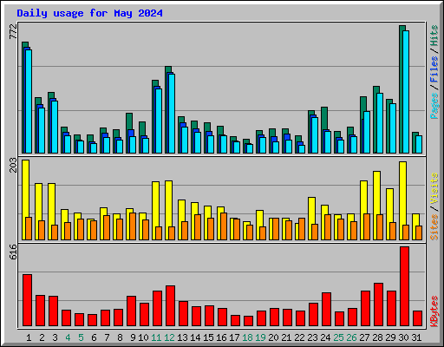Click the 203 axis maximum label
The image size is (444, 347).
click(x=13, y=165)
